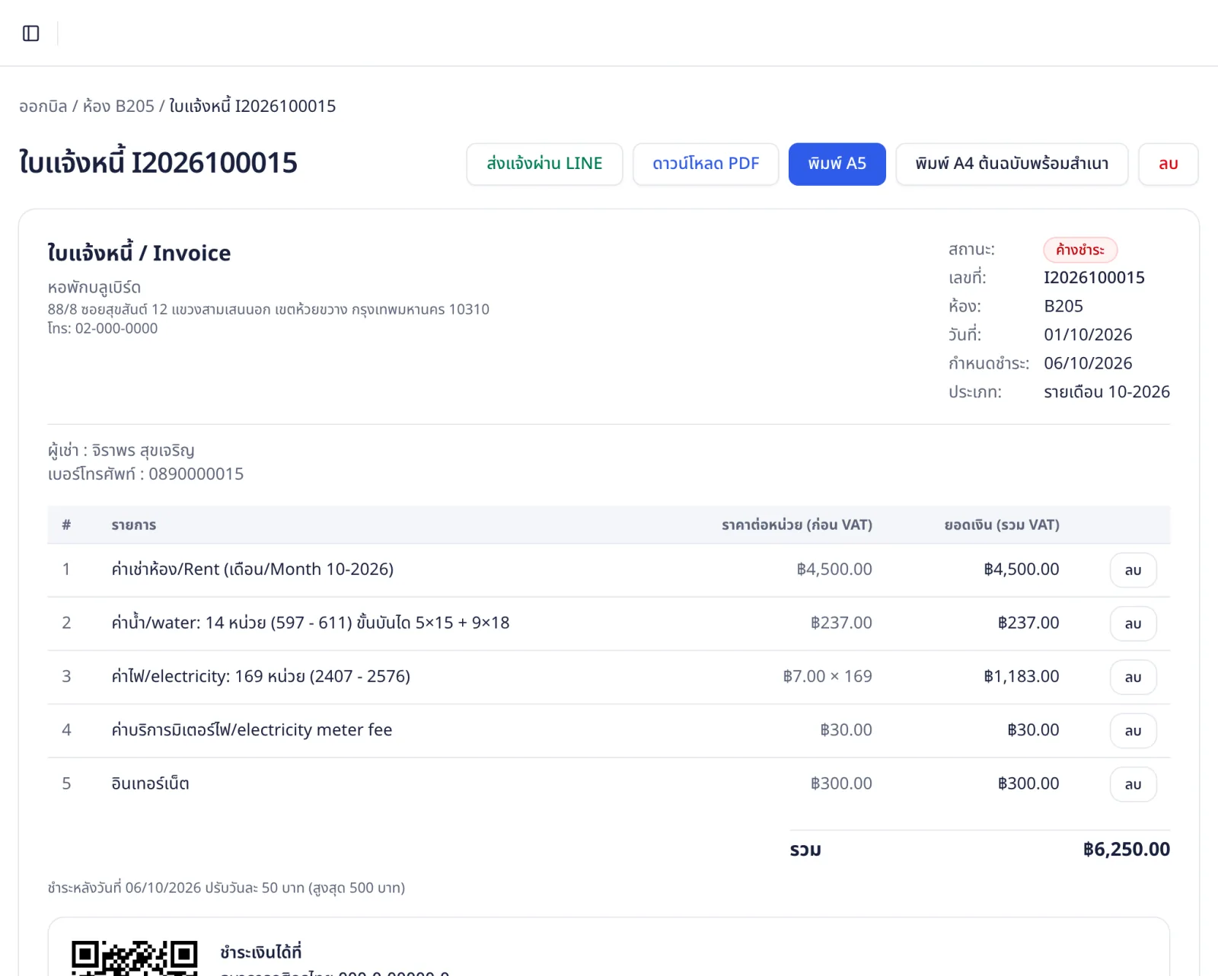This screenshot has width=1218, height=976.
Task: Click the ฿1,183.00 electricity amount
Action: [1022, 676]
